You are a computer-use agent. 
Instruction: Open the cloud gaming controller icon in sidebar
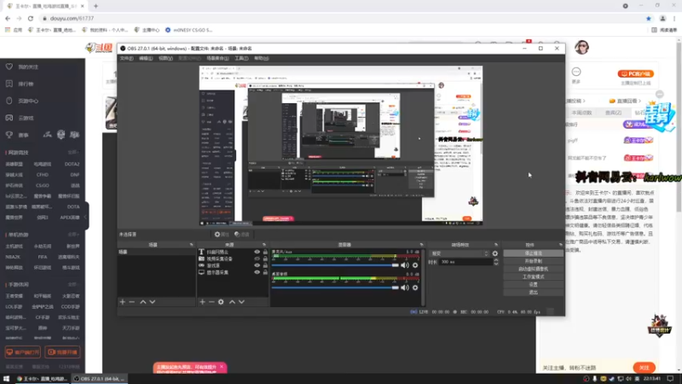(9, 118)
